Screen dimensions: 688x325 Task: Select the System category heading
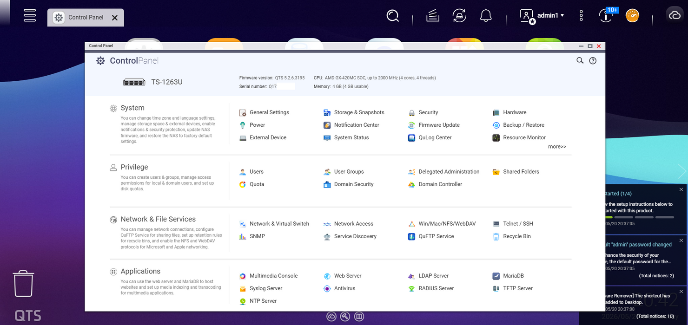[132, 108]
